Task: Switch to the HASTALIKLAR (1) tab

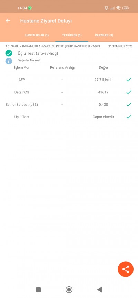Action: click(x=37, y=35)
